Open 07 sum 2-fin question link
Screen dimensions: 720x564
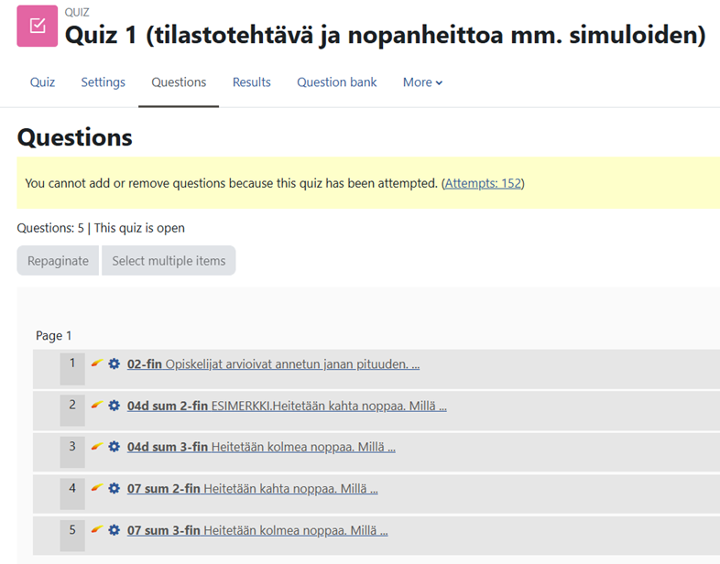252,489
